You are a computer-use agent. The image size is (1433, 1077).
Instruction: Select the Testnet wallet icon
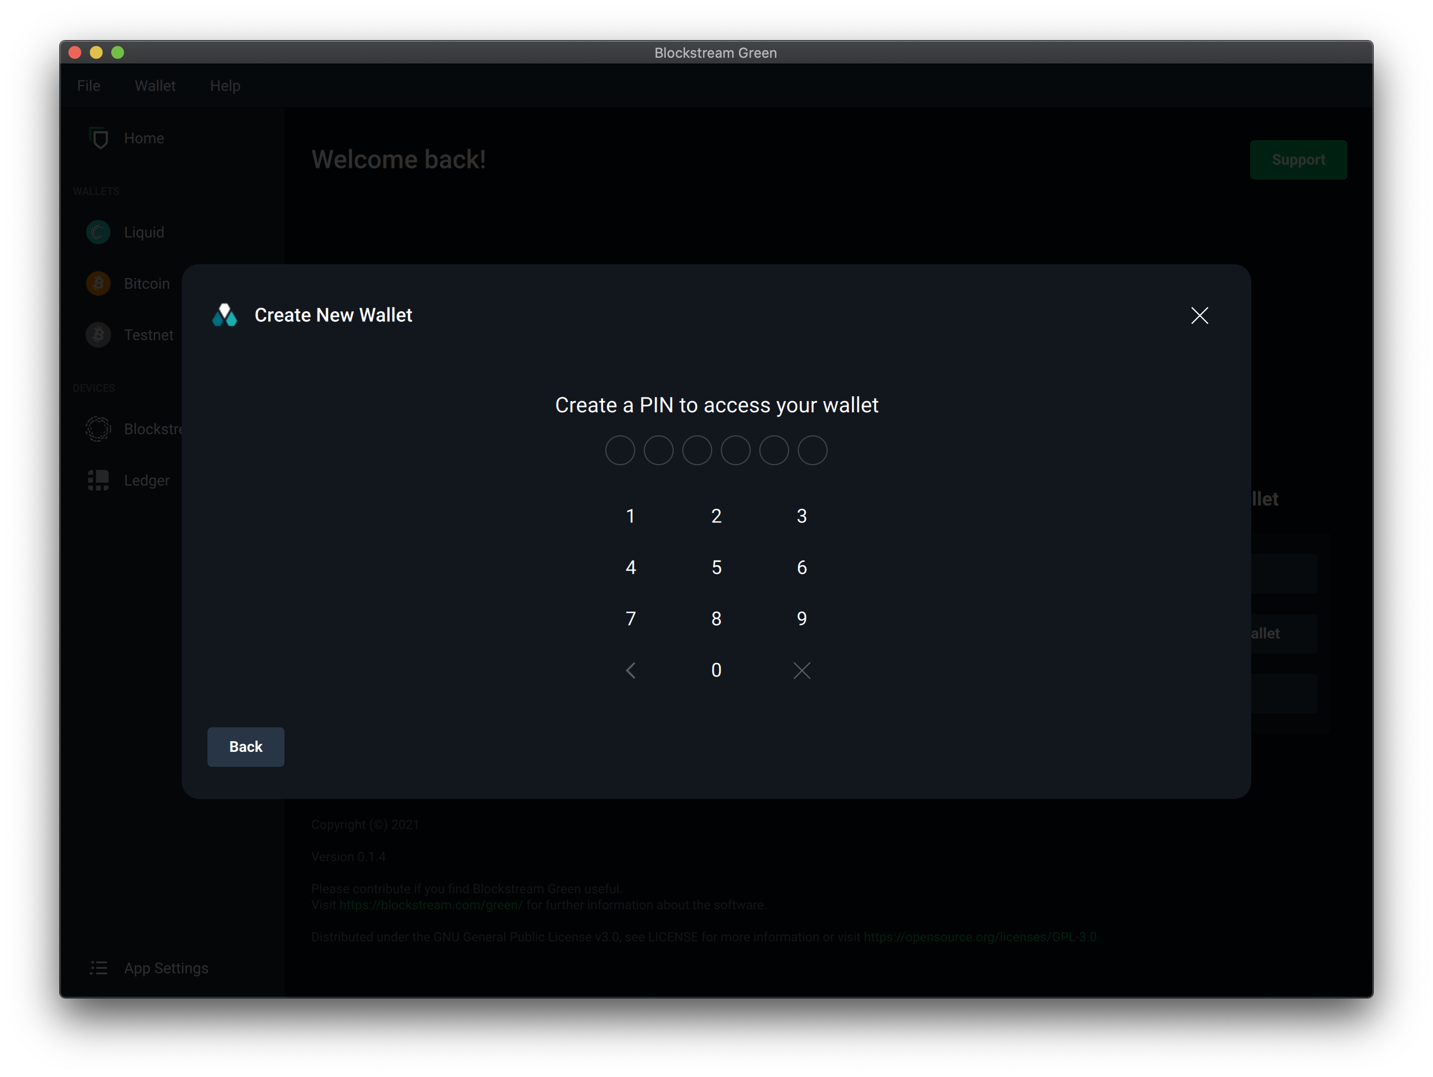98,334
